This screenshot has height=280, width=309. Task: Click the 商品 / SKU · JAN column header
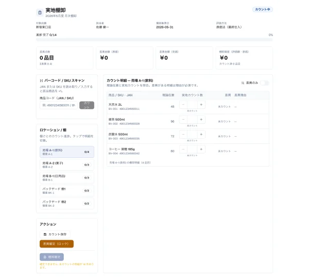point(121,95)
